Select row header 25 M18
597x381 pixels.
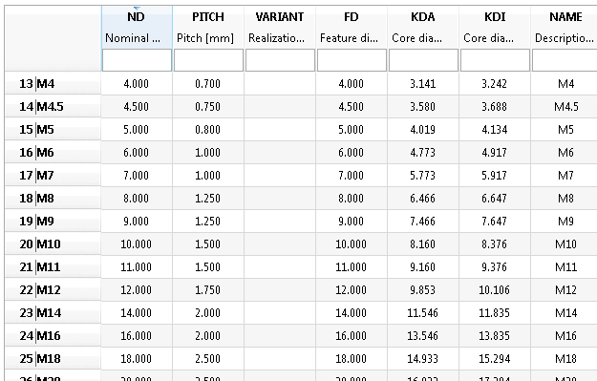[x=53, y=358]
